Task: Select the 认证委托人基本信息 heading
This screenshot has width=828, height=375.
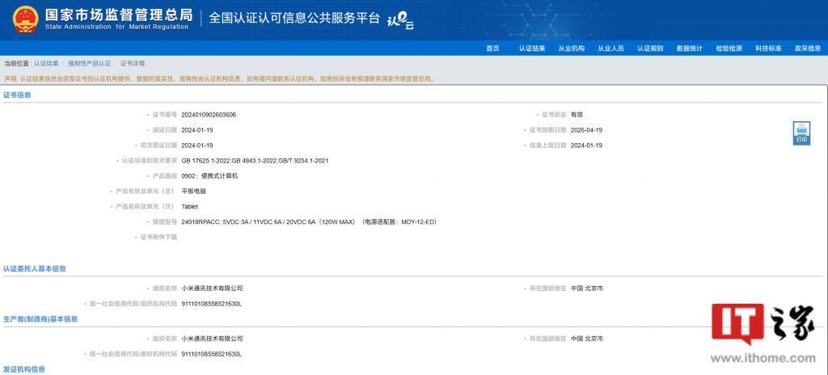Action: (x=35, y=269)
